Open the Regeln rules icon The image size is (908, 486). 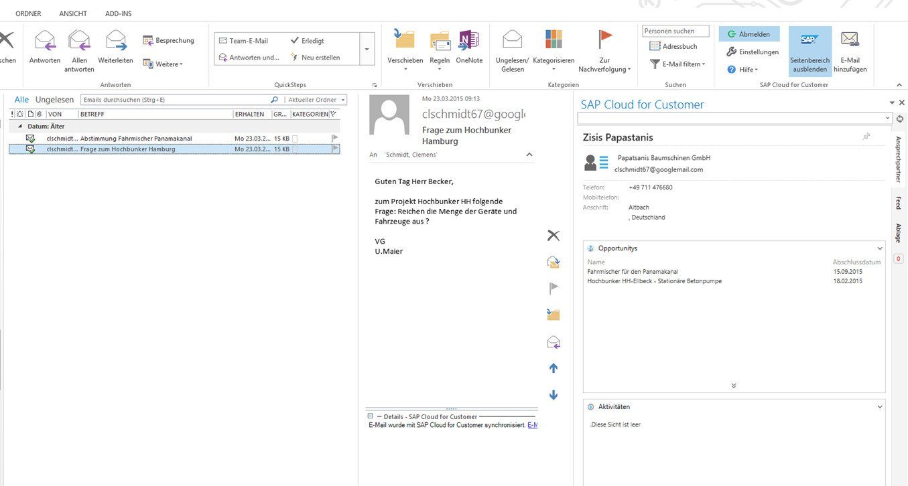coord(440,41)
